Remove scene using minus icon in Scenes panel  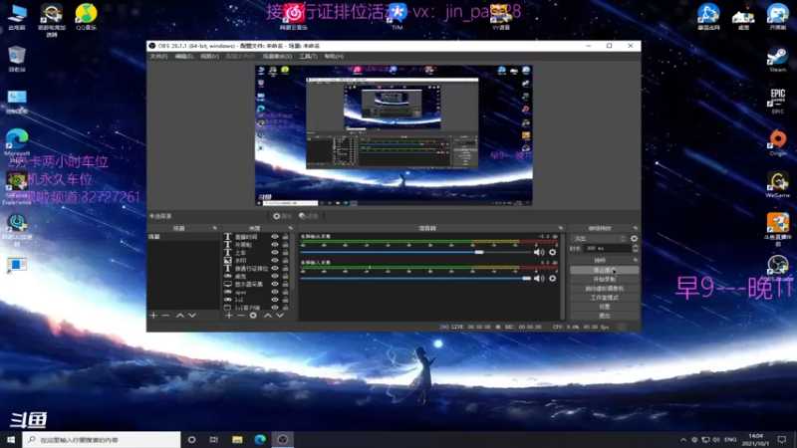(165, 316)
